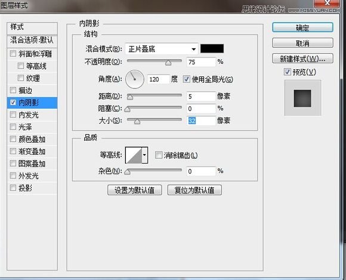Click the angle dial control
346x280 pixels.
(x=135, y=79)
